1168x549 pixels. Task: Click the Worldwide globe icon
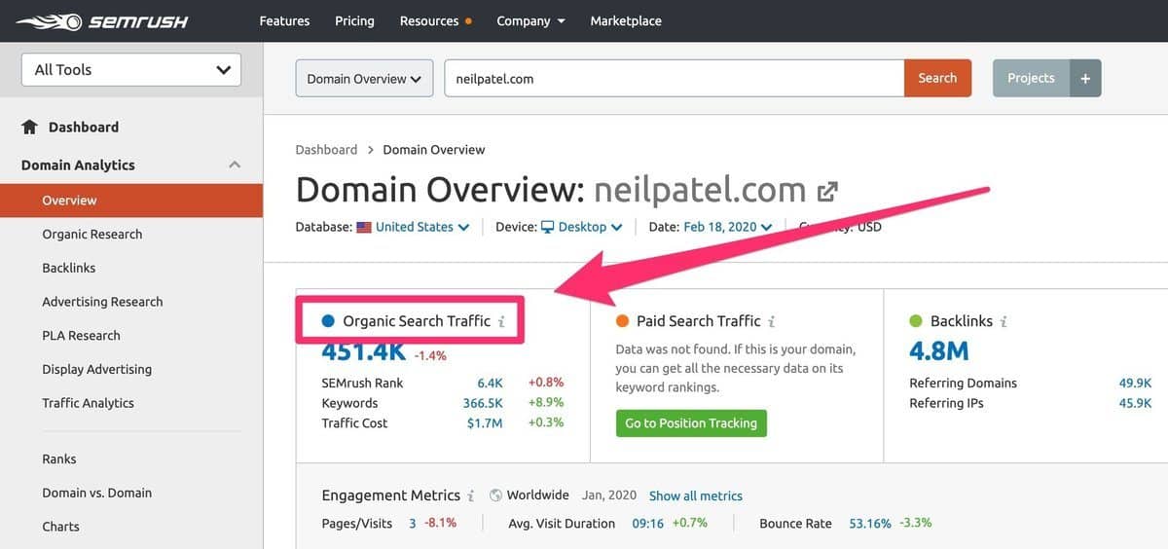click(495, 495)
